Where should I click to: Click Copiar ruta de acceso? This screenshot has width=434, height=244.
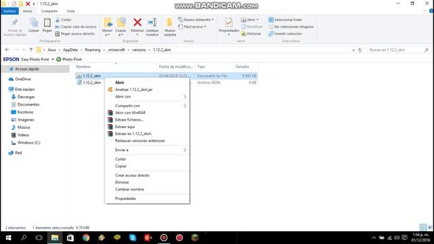[75, 27]
